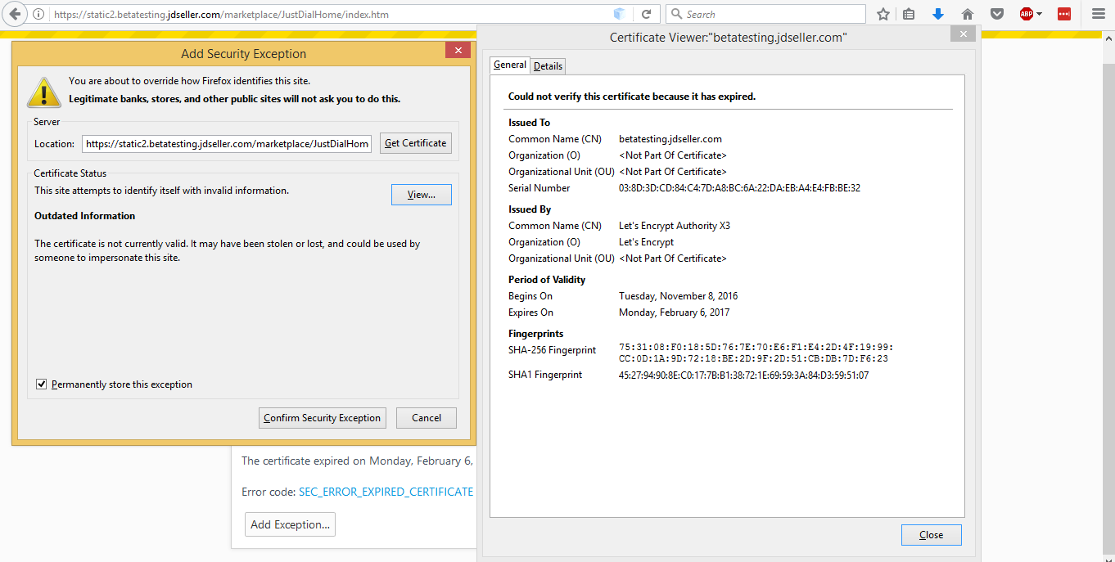Click the View... certificate button

coord(422,195)
